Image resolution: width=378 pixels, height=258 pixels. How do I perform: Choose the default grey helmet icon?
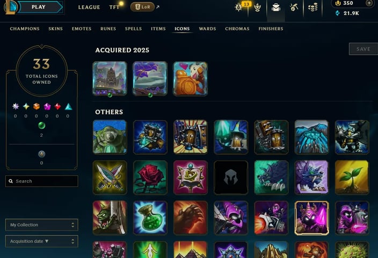[231, 178]
